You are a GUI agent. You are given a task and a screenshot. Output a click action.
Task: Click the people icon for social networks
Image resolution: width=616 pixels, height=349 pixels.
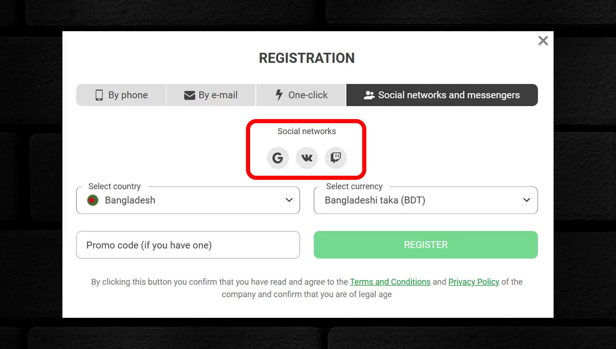coord(369,95)
